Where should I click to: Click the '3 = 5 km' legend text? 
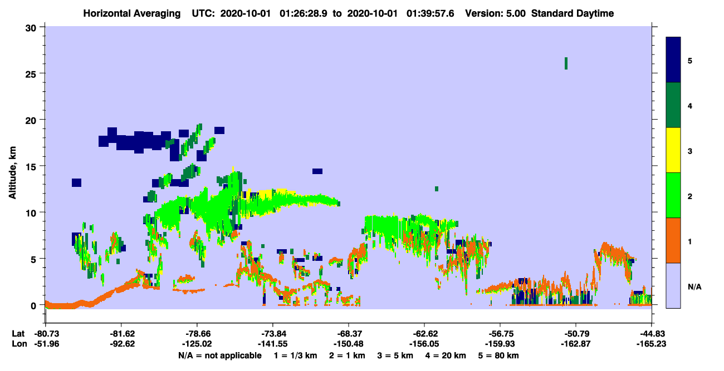pyautogui.click(x=395, y=355)
